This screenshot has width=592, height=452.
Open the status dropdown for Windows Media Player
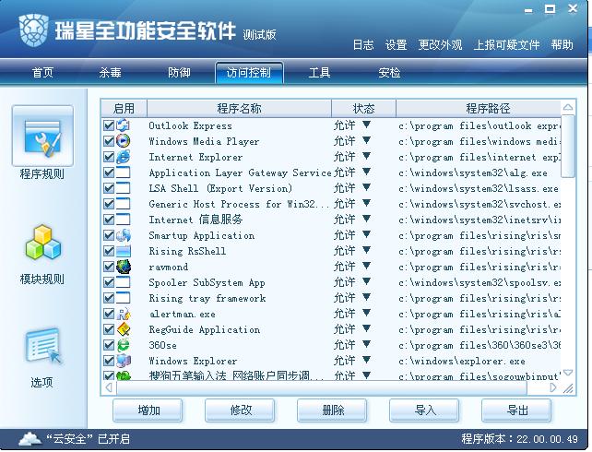(366, 140)
